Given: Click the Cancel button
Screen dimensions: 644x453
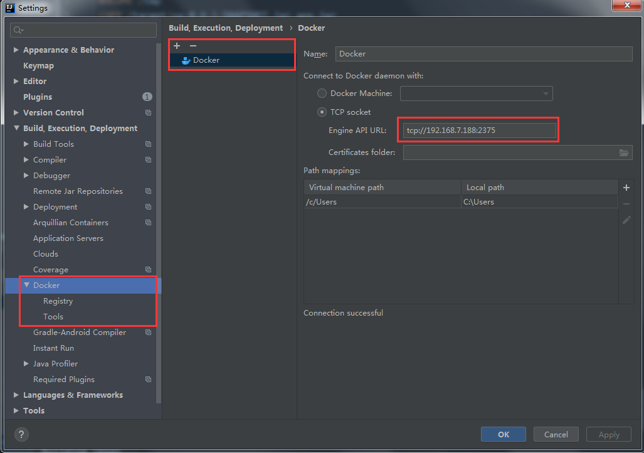Looking at the screenshot, I should point(556,434).
